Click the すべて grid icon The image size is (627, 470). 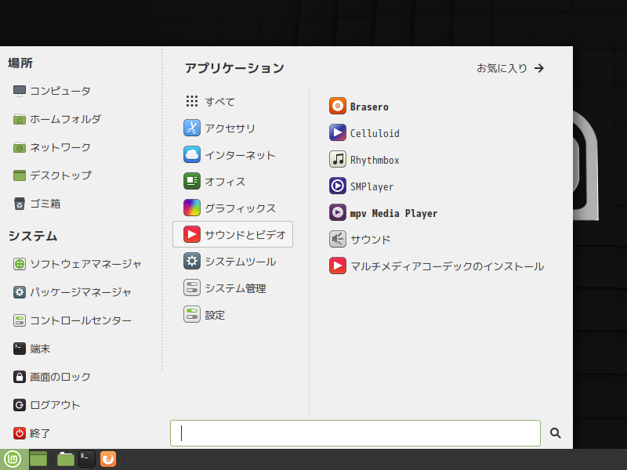point(192,101)
